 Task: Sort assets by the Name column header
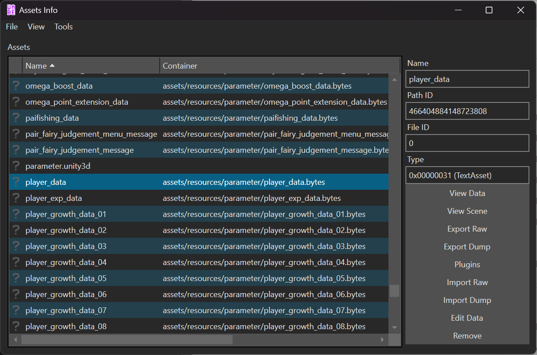[89, 66]
